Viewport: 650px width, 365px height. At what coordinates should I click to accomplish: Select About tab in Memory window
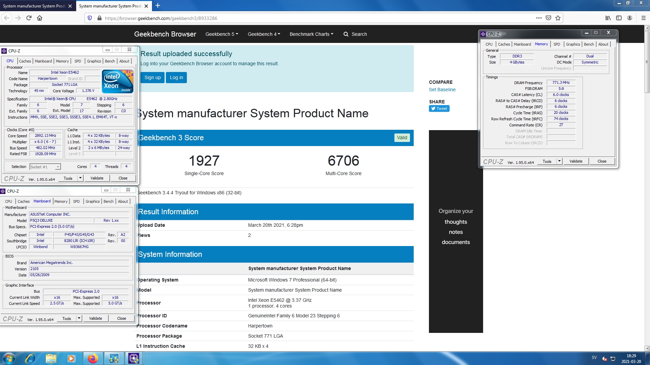603,44
